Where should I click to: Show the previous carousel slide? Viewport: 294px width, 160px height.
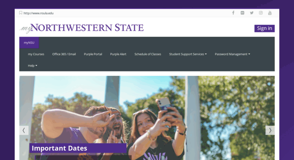[24, 130]
